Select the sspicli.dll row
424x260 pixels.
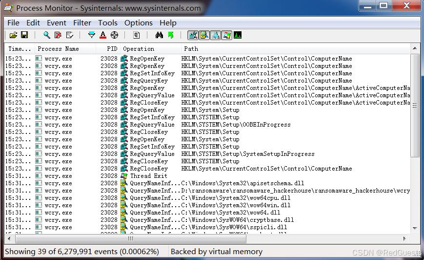(207, 227)
